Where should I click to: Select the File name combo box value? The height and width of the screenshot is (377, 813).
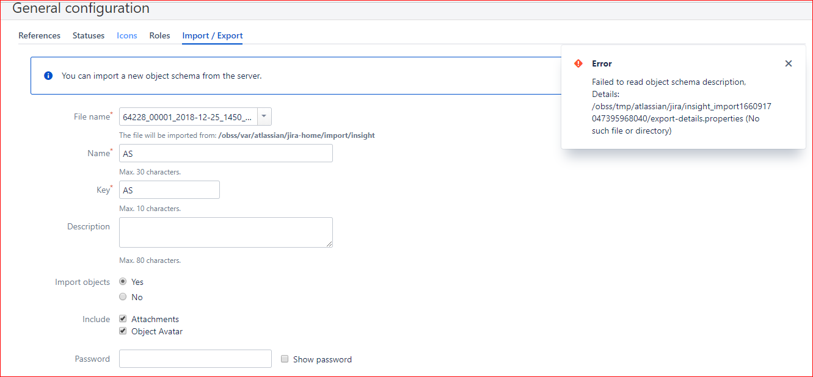188,117
